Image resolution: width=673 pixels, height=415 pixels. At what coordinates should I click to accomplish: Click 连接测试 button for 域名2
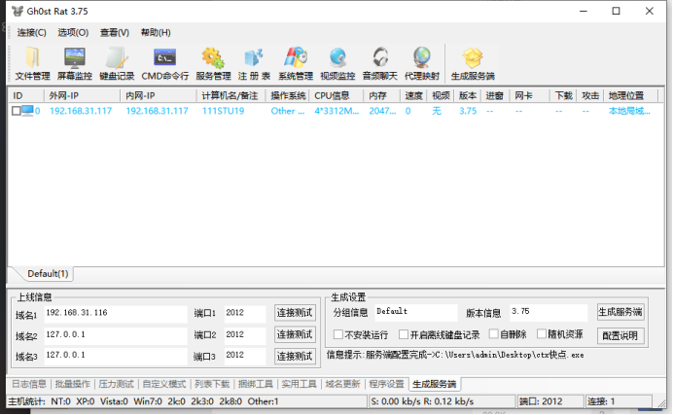[x=295, y=334]
